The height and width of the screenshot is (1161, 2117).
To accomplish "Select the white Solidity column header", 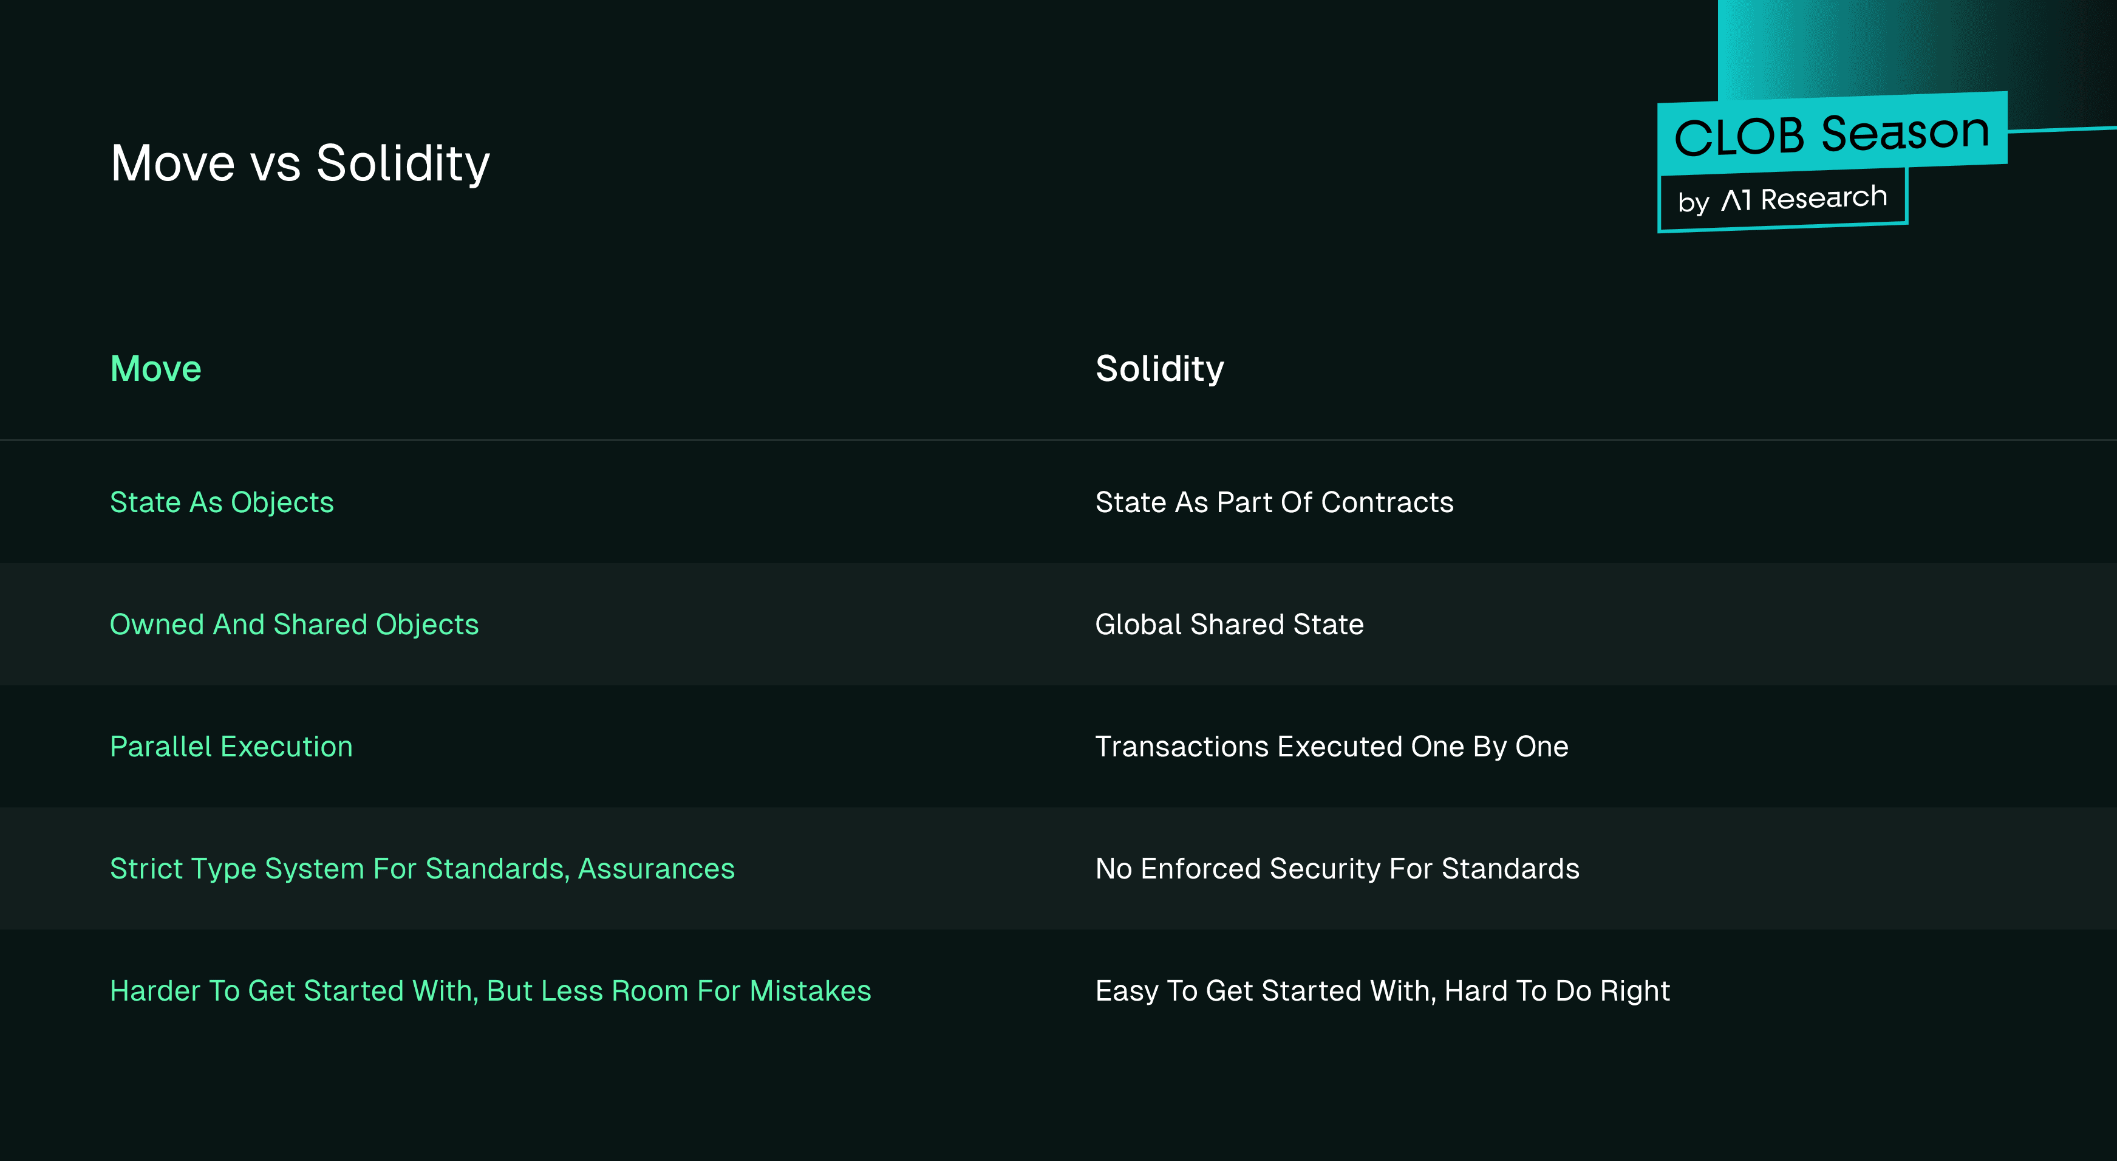I will (1159, 368).
